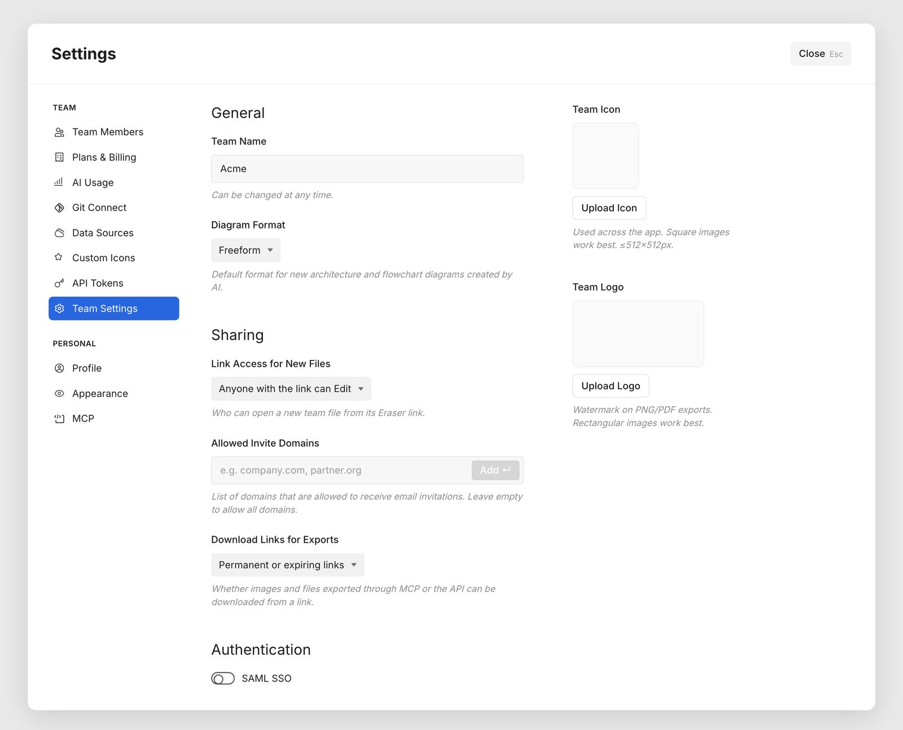Click the Upload Logo button
The image size is (903, 730).
click(611, 386)
